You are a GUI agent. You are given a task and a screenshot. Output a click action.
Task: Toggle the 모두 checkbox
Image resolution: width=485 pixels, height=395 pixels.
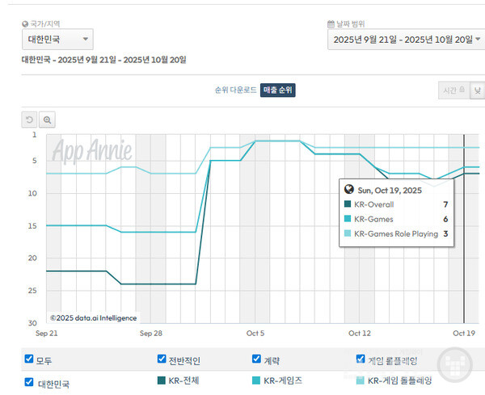coord(29,359)
